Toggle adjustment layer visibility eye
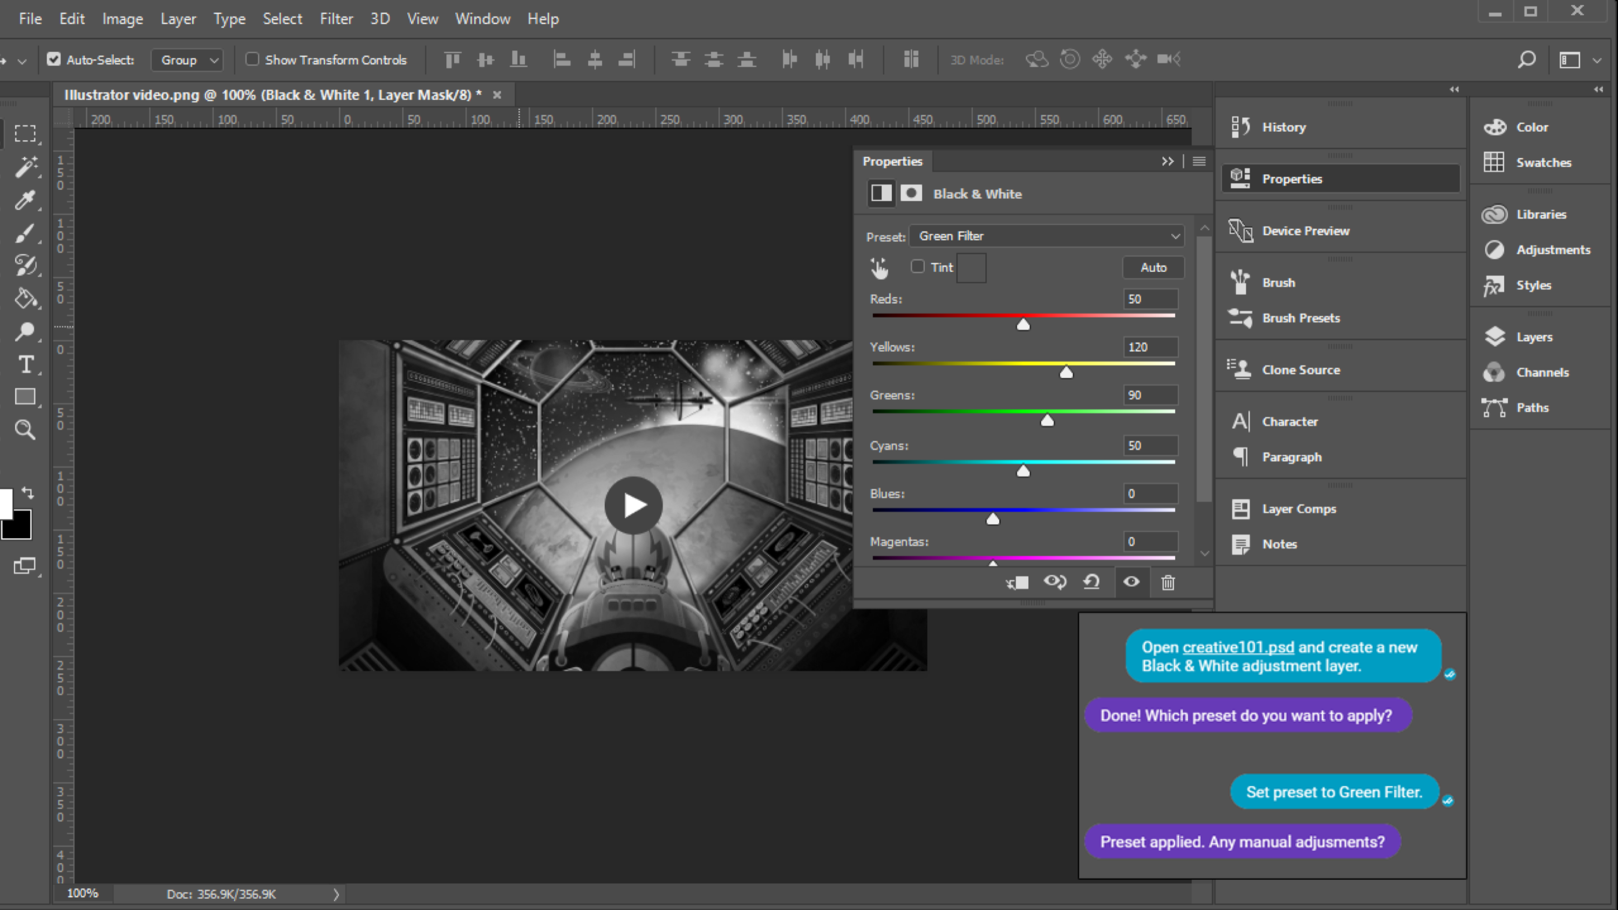Viewport: 1618px width, 910px height. [x=1131, y=582]
